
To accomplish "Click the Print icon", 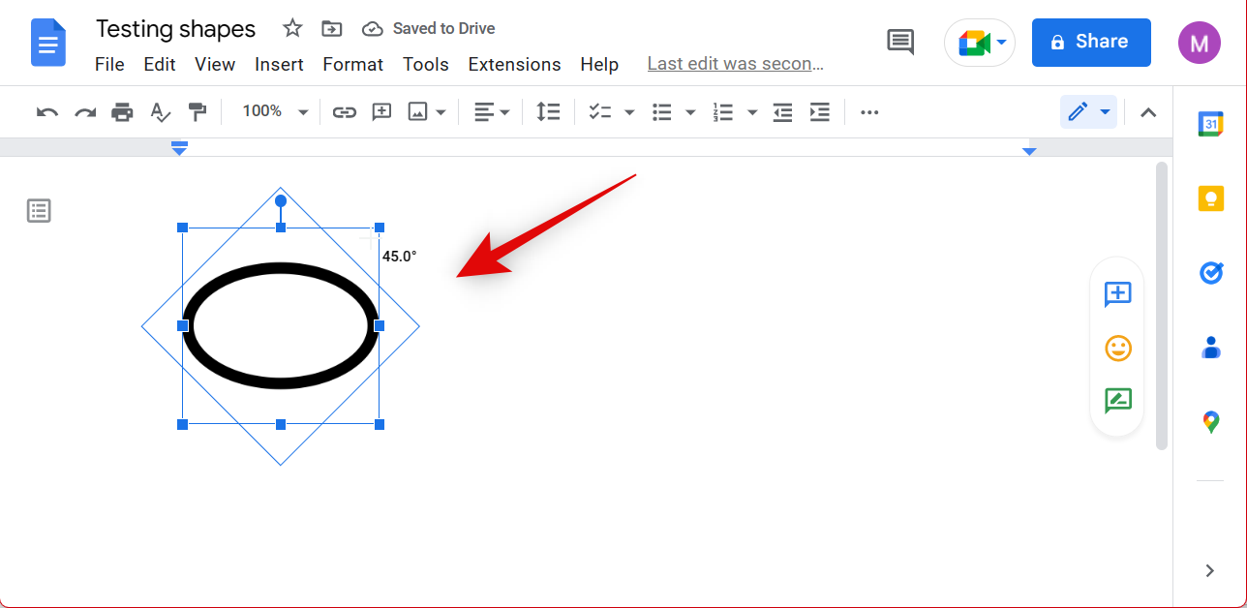I will coord(122,112).
